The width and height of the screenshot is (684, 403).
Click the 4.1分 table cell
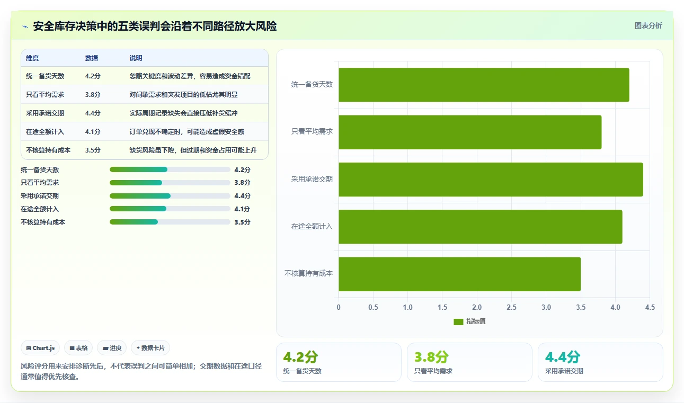[93, 132]
